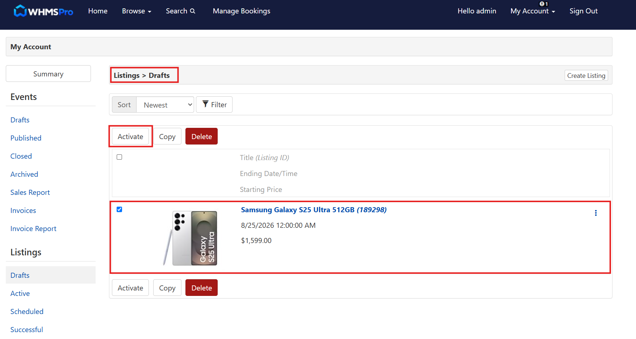The image size is (636, 339).
Task: Open Active listings link
Action: (20, 293)
